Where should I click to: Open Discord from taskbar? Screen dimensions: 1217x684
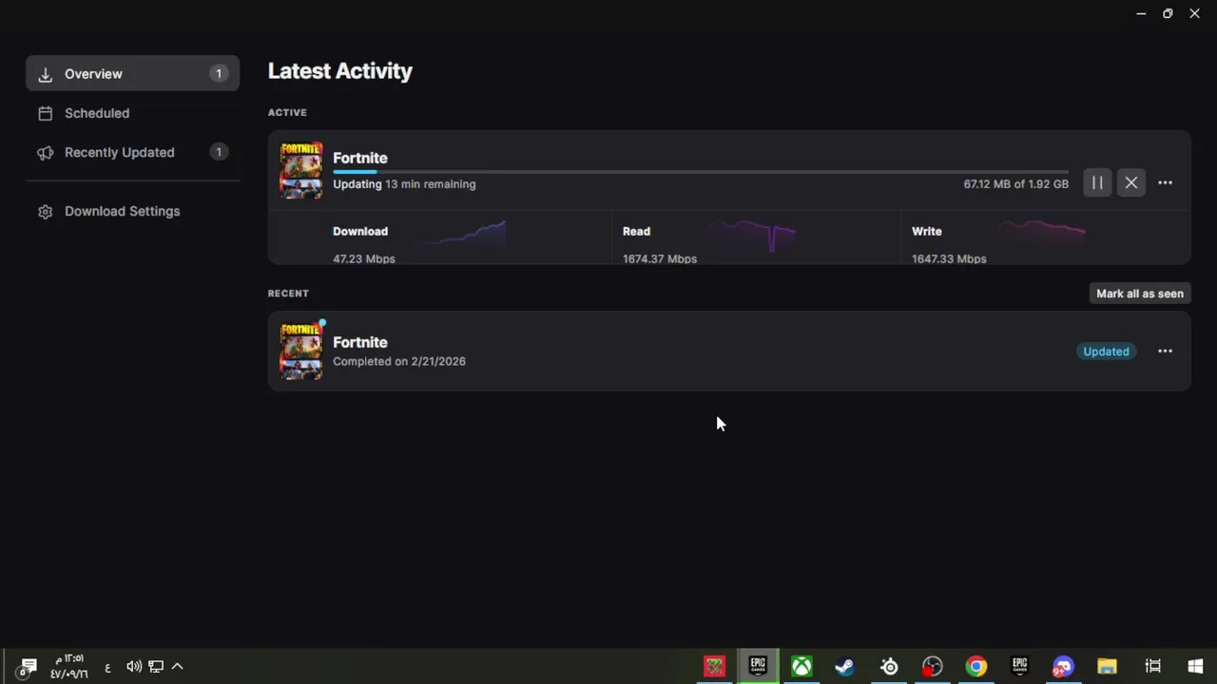click(x=1063, y=667)
